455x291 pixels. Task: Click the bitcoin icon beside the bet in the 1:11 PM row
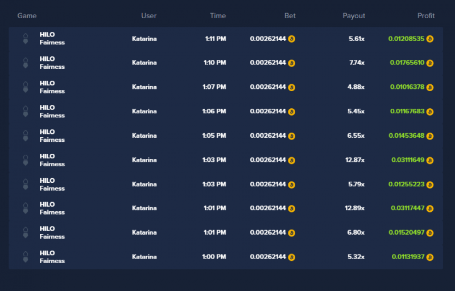pyautogui.click(x=292, y=39)
